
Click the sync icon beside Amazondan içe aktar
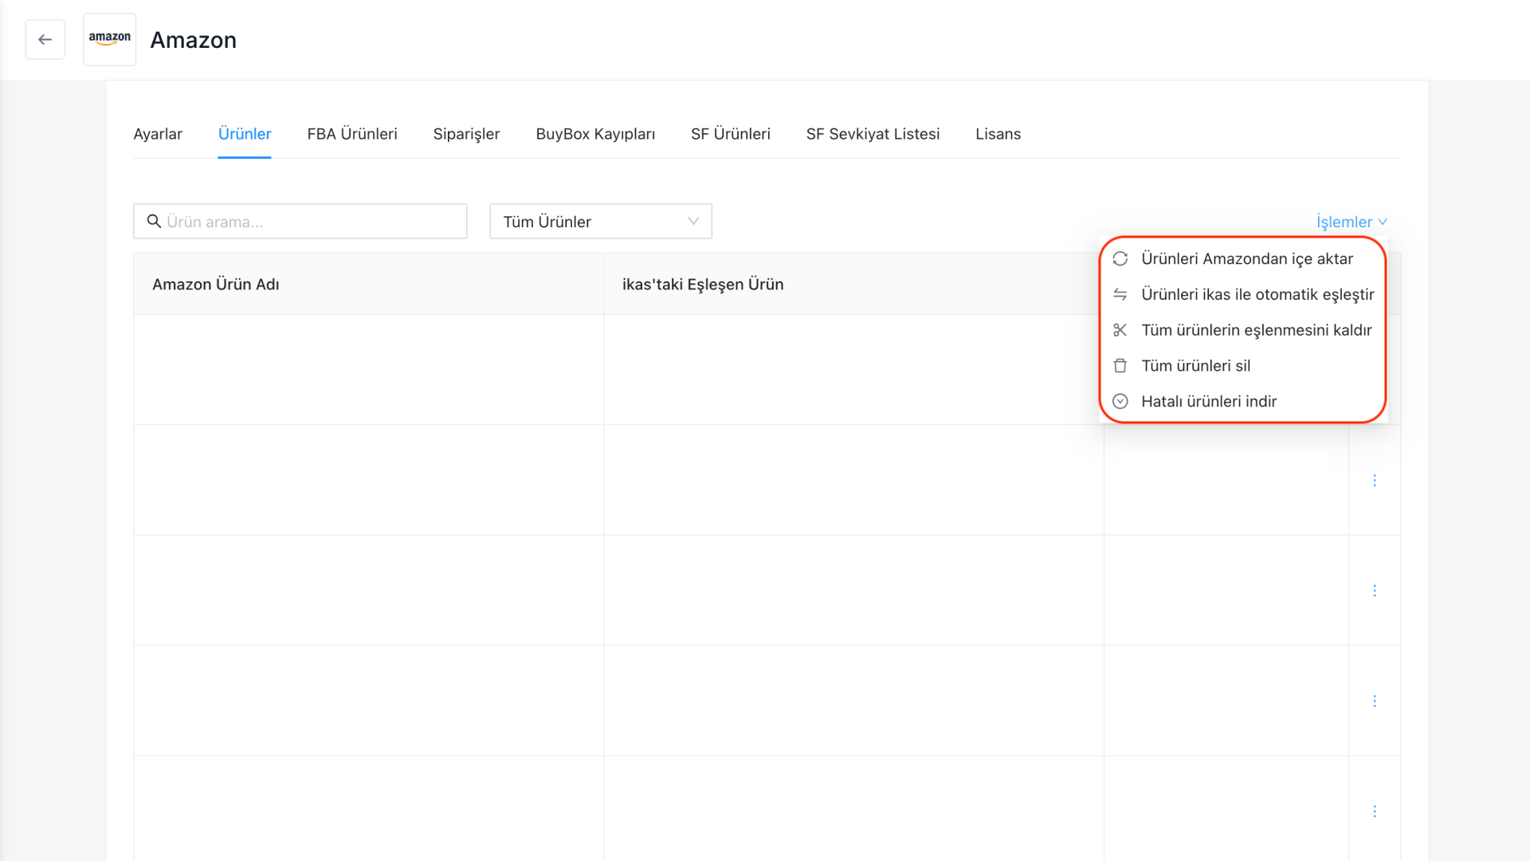(1120, 258)
